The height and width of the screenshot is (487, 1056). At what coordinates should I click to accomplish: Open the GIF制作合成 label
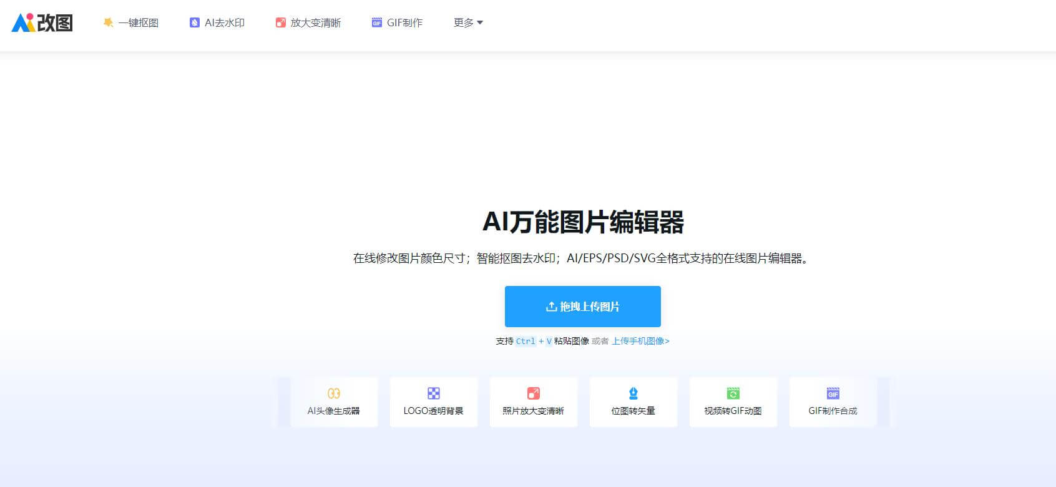point(833,411)
